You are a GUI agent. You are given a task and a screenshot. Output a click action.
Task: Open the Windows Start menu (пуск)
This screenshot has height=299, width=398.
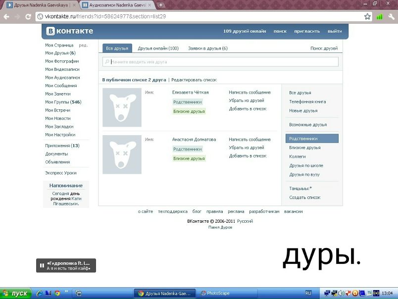click(x=16, y=293)
